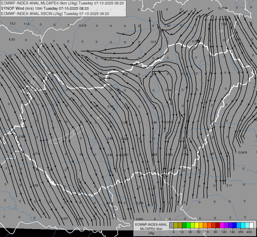257x237 pixels.
Task: Select the gray swatch in the color legend
Action: click(171, 225)
